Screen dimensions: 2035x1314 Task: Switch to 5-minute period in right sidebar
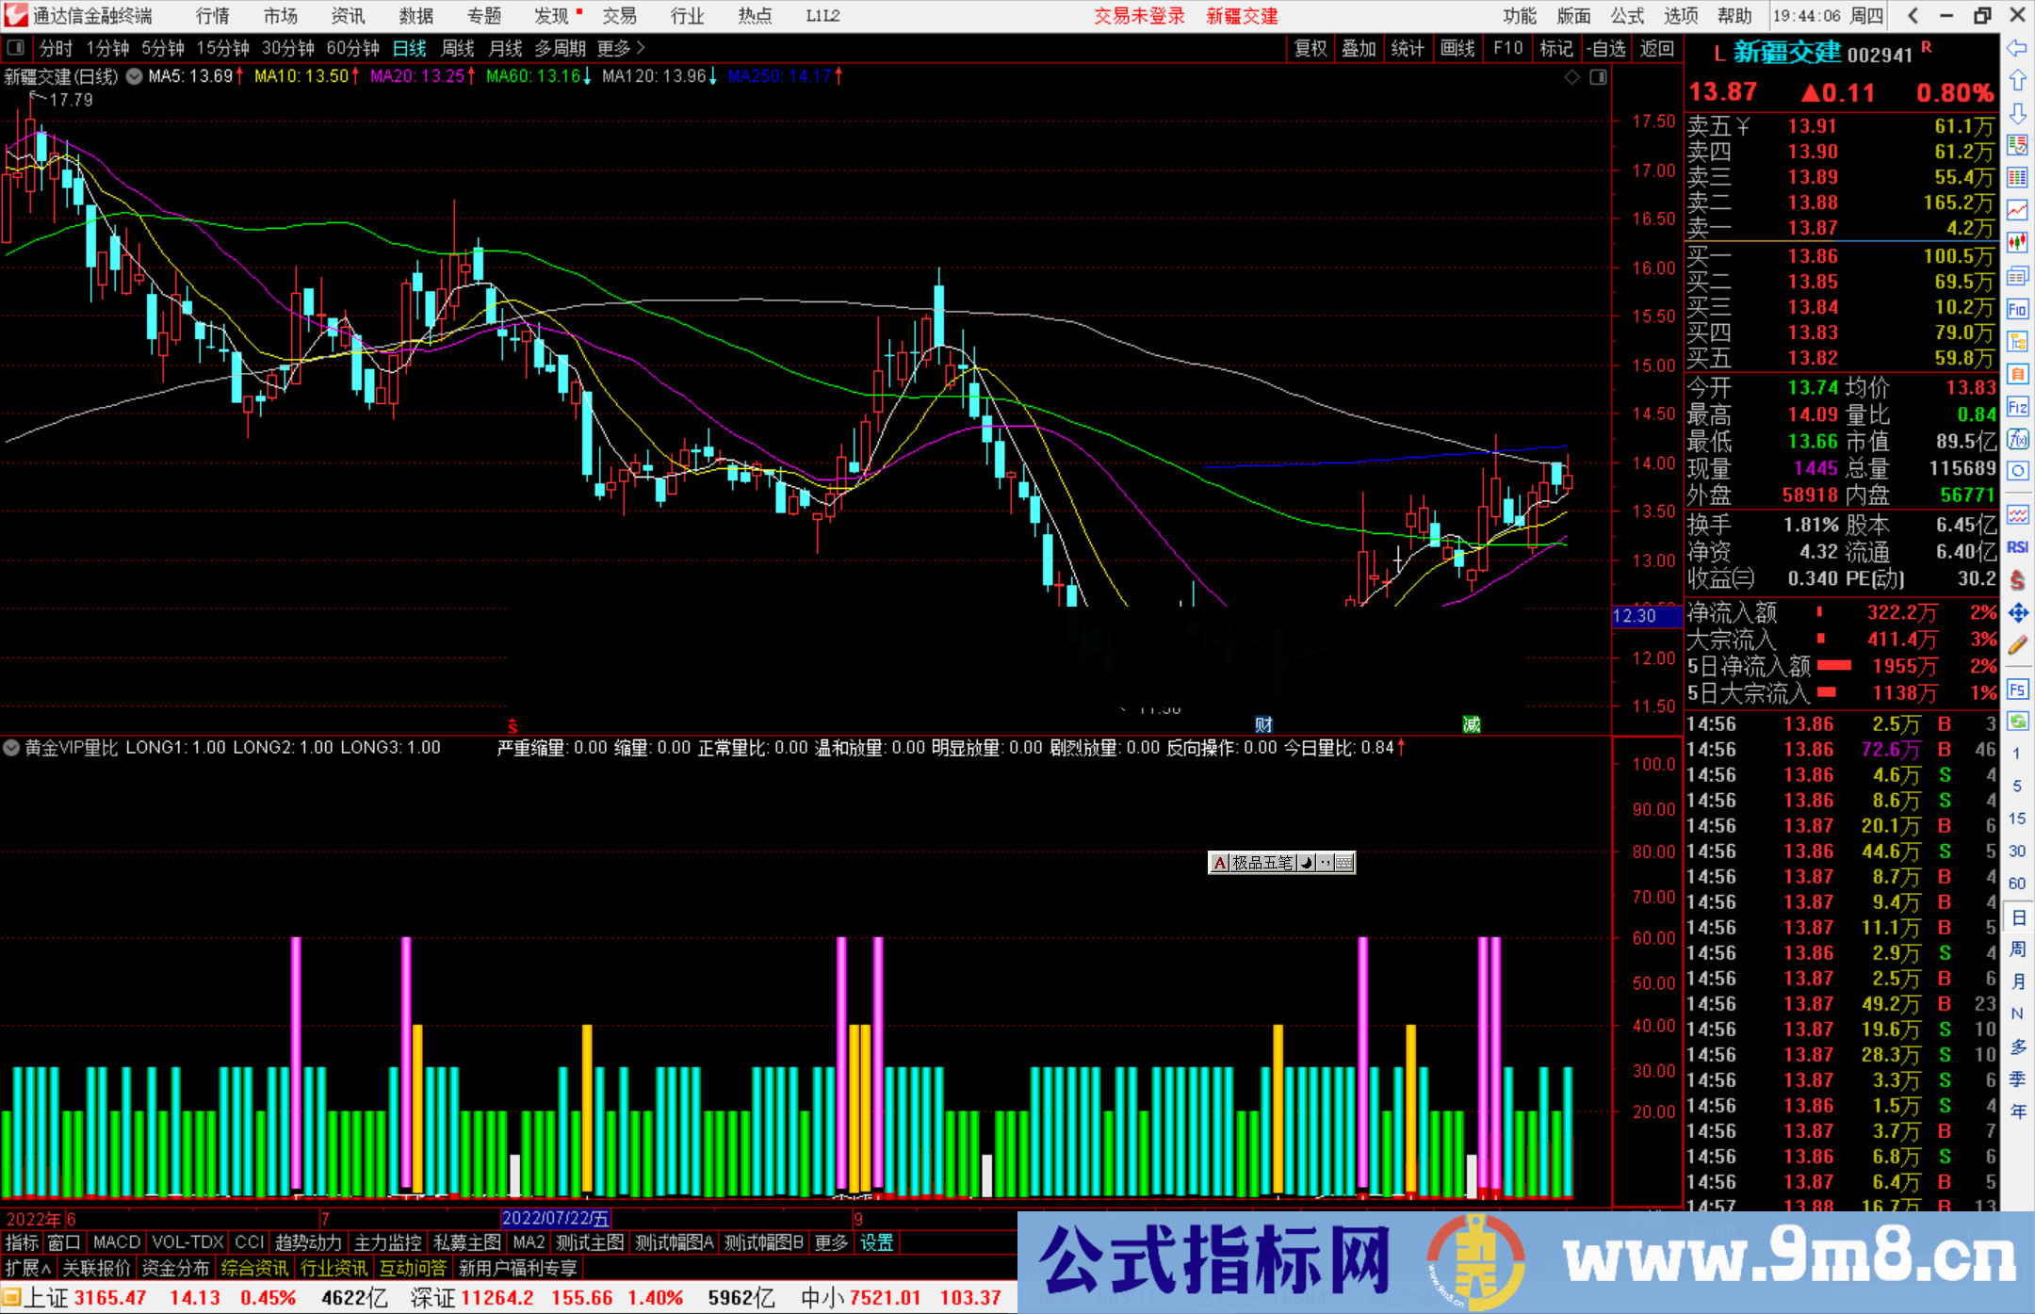2017,787
